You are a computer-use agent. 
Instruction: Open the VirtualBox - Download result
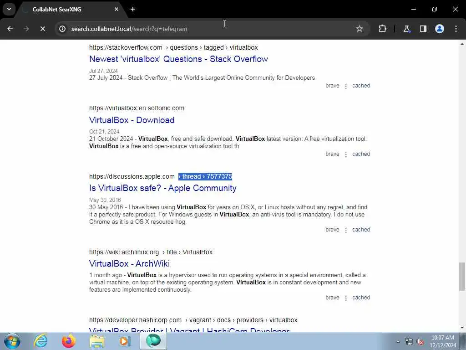pos(132,120)
